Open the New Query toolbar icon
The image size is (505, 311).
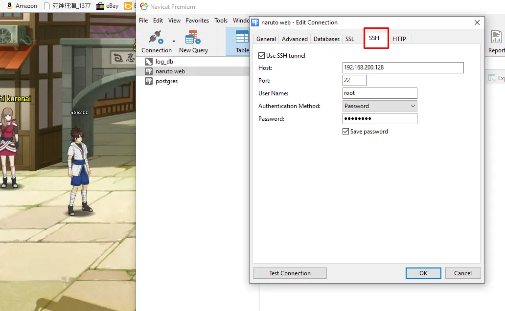tap(193, 37)
